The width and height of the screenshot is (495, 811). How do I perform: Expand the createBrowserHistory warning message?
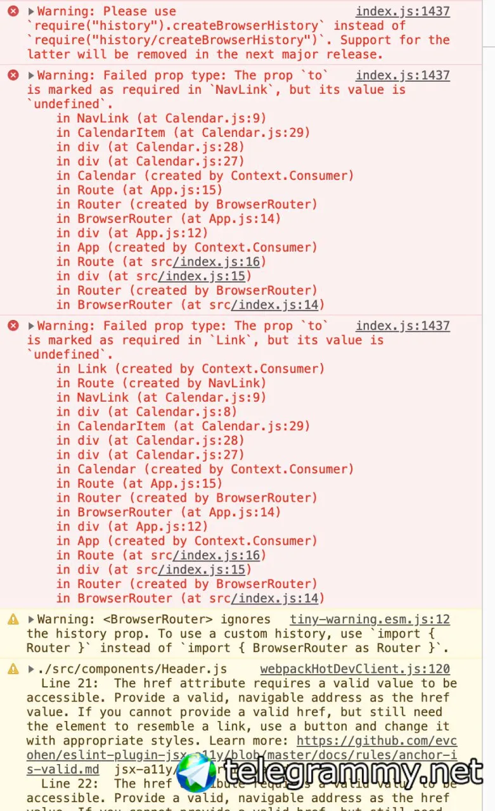tap(31, 11)
